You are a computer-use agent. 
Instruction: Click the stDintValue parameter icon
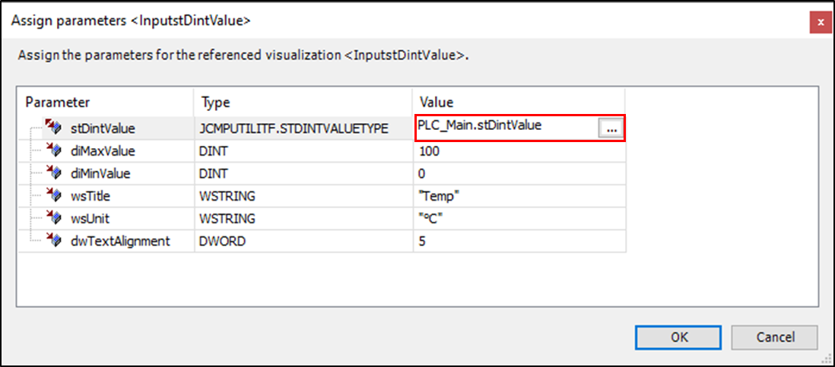coord(53,128)
